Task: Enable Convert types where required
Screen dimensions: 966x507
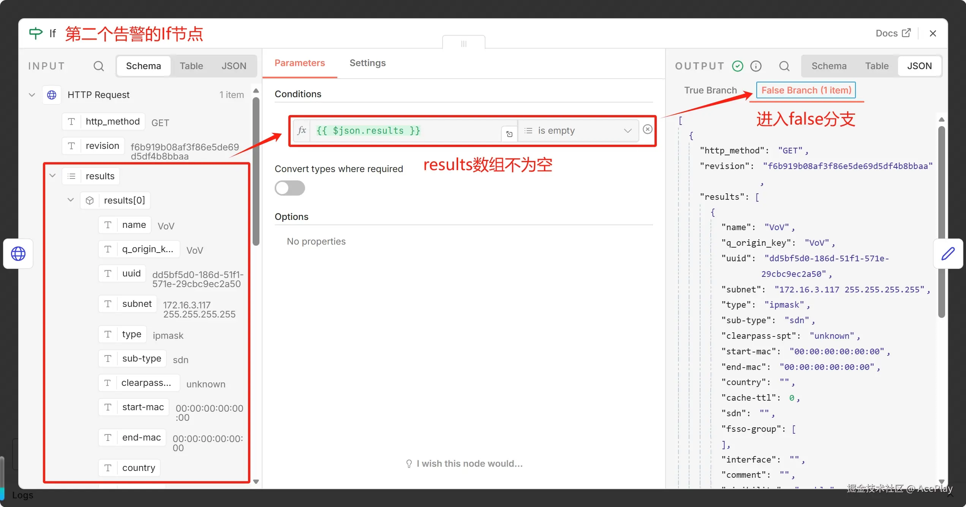Action: pos(289,188)
